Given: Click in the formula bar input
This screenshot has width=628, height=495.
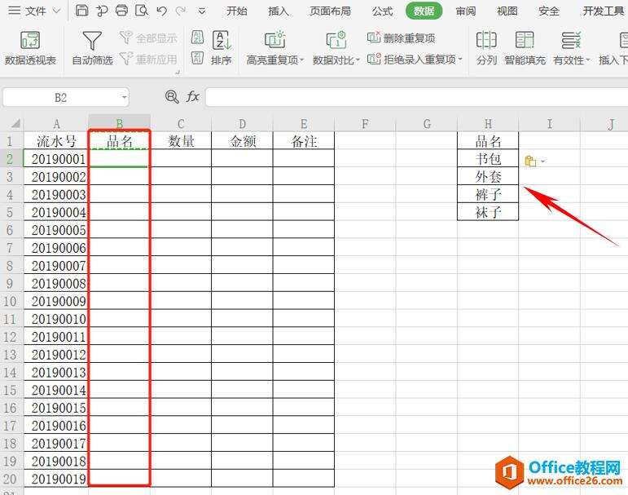Looking at the screenshot, I should 416,98.
